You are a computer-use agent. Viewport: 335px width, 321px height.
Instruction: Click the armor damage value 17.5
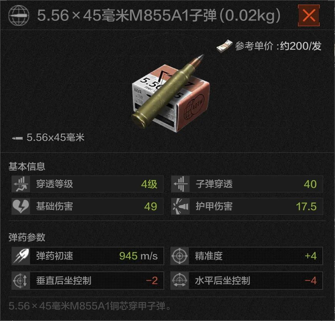tap(306, 207)
